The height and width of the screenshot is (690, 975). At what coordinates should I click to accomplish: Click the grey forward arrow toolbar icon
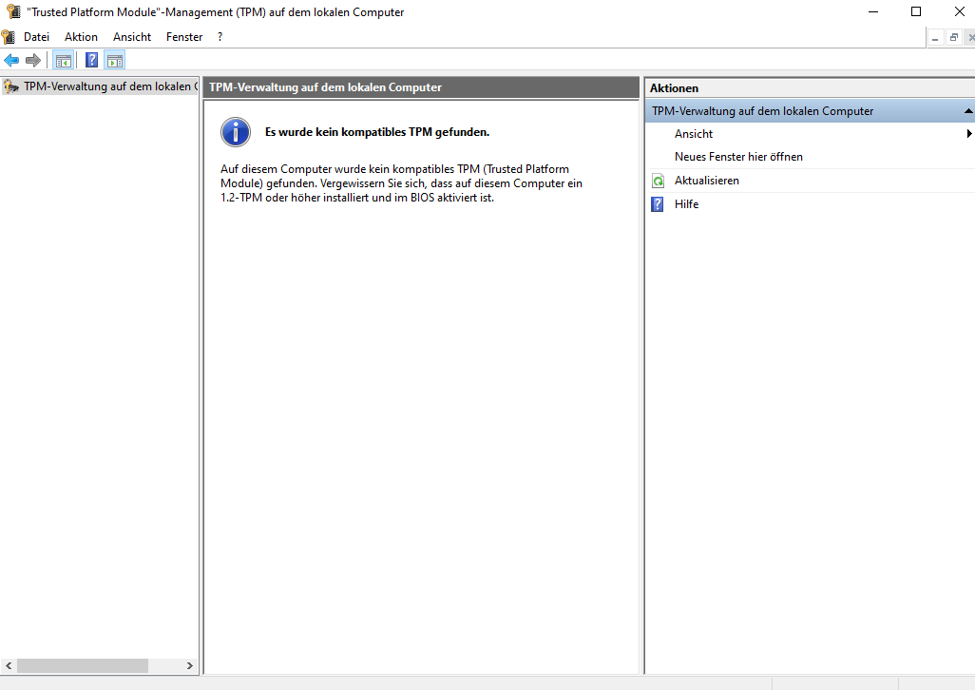point(33,60)
